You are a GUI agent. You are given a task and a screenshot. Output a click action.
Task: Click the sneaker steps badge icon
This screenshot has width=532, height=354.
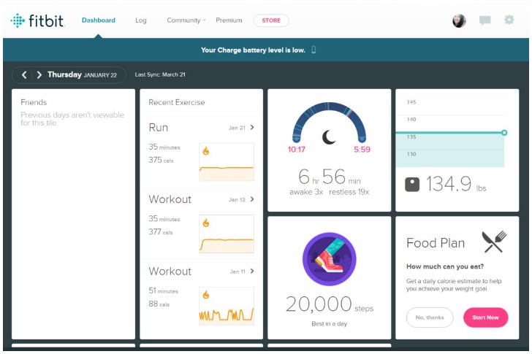tap(329, 259)
